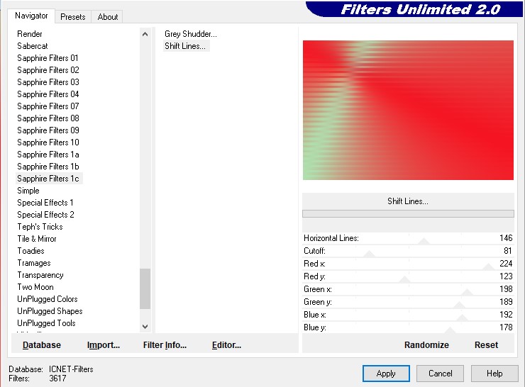Reset filter settings to default
This screenshot has width=525, height=387.
point(486,345)
